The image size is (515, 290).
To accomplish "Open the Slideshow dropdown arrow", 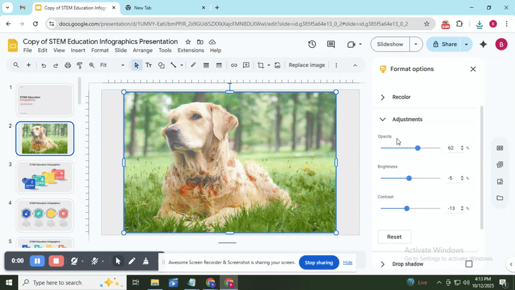I will pyautogui.click(x=416, y=44).
